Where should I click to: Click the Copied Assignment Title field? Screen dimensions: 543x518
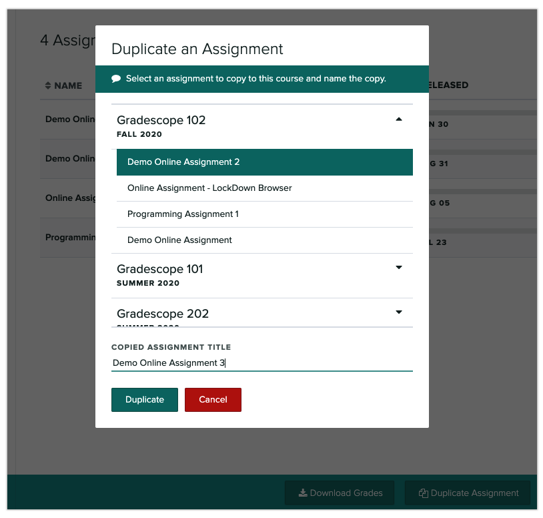261,362
